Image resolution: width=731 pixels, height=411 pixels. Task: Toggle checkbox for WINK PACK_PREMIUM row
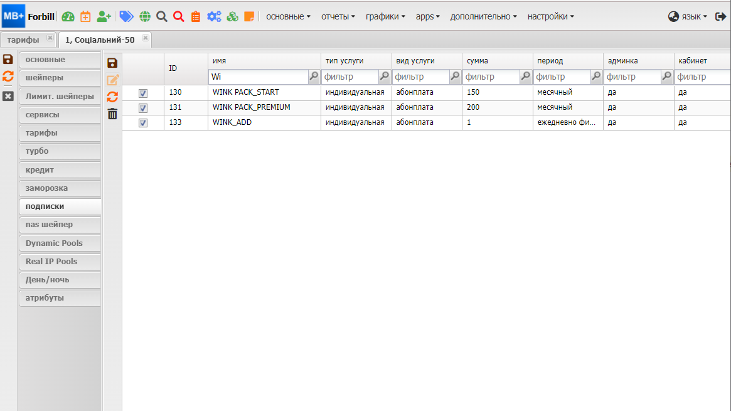coord(143,108)
